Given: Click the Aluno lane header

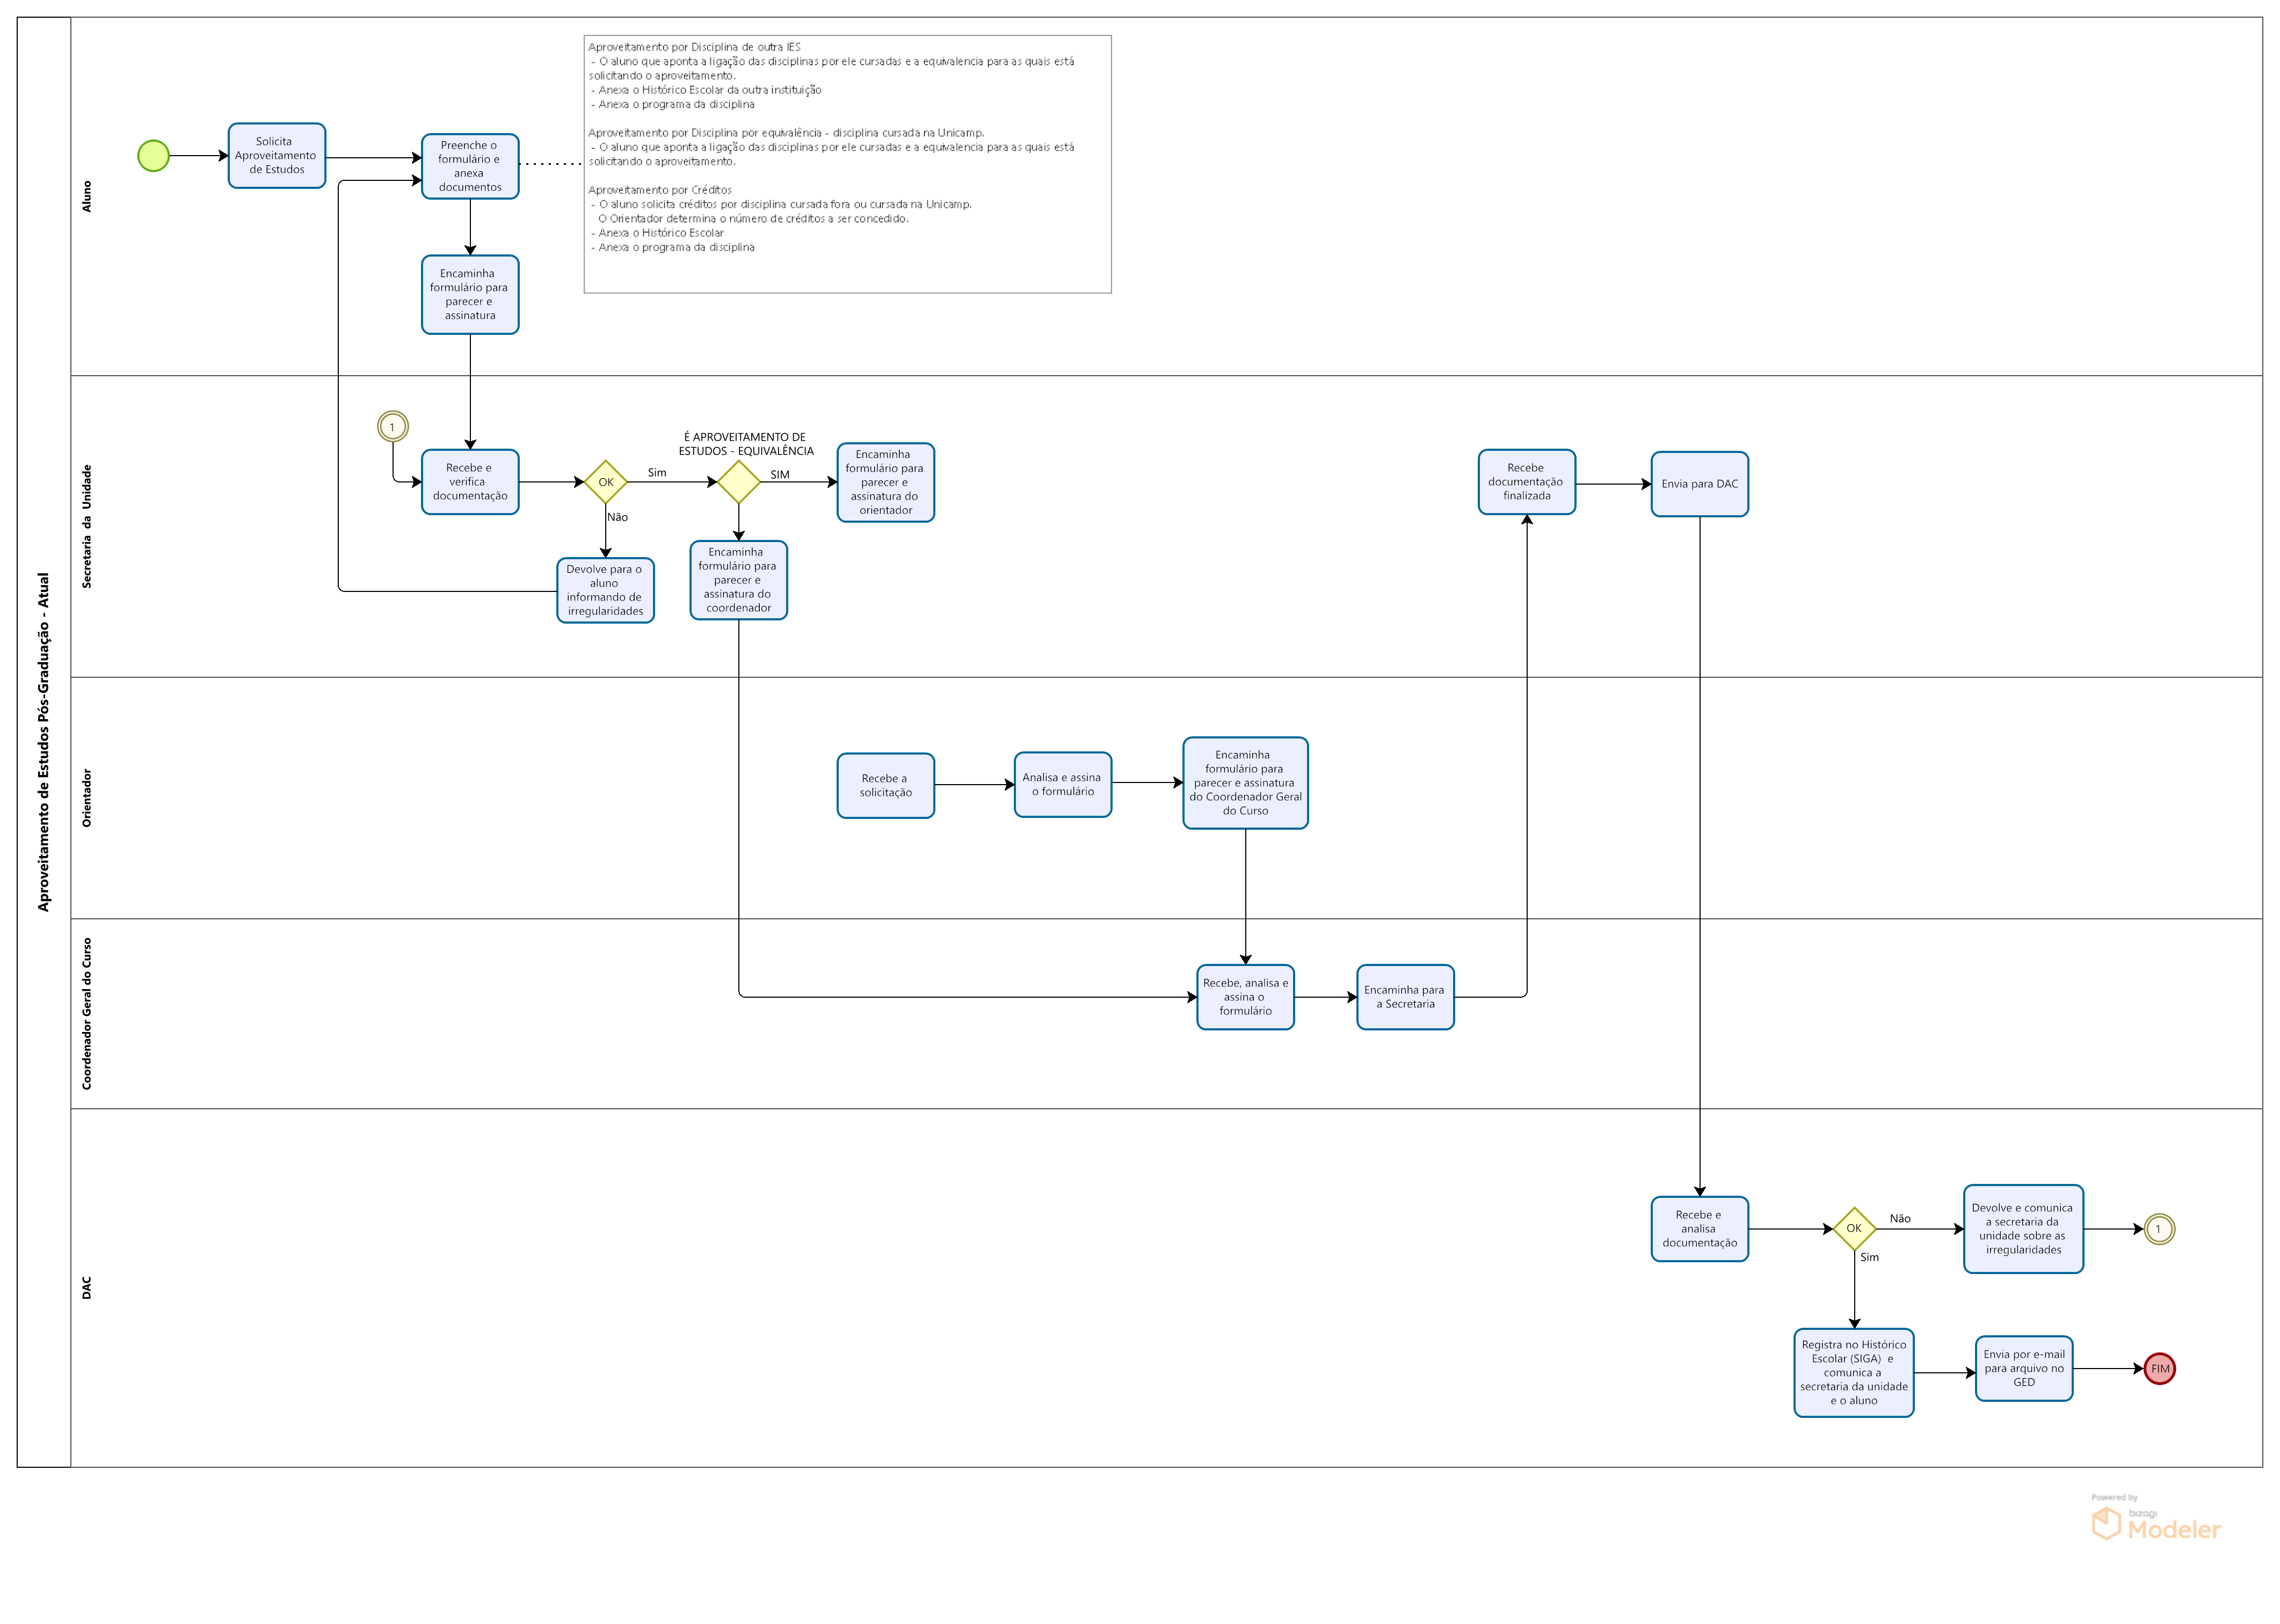Looking at the screenshot, I should click(86, 196).
